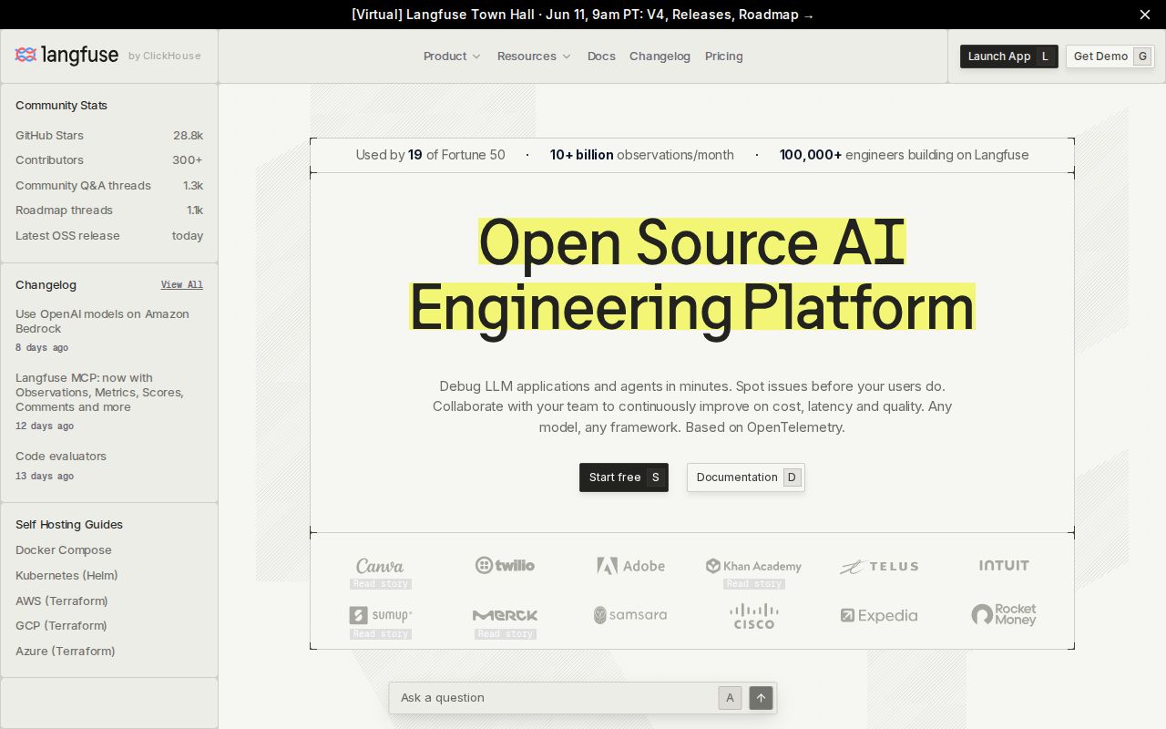
Task: Open the Town Hall announcement link
Action: click(x=583, y=15)
